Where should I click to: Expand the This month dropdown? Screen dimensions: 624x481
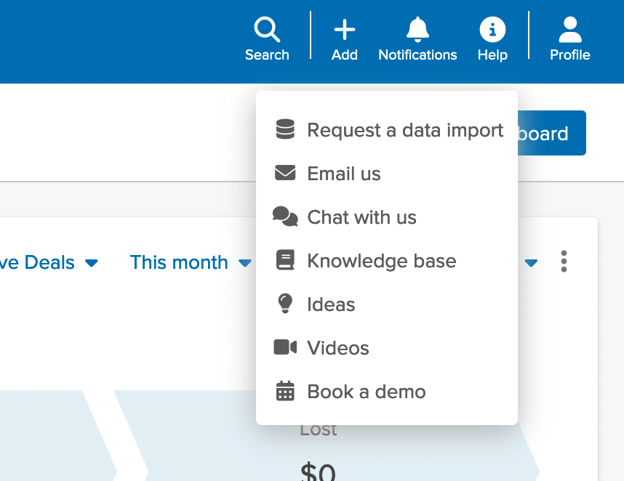pos(190,262)
